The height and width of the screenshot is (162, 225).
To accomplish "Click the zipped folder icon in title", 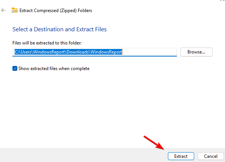I will coord(15,10).
